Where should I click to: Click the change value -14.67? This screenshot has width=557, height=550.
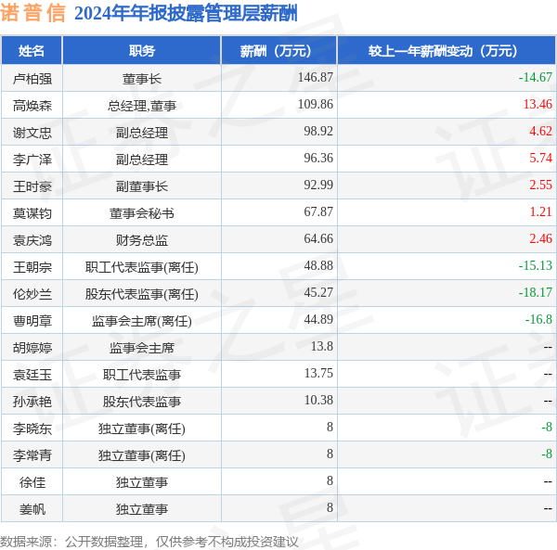536,77
